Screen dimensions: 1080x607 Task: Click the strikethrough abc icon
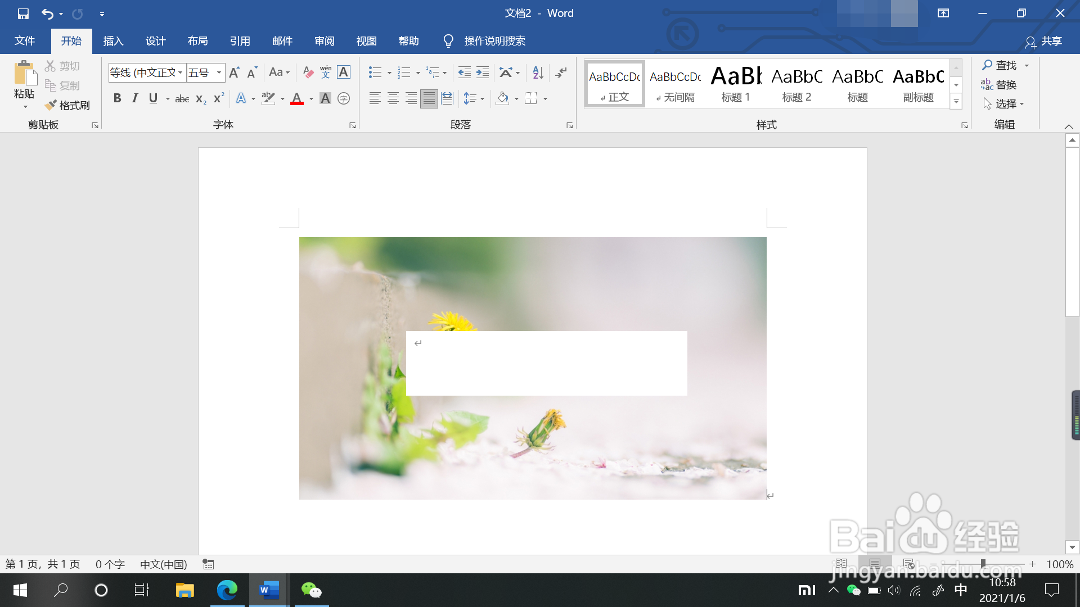[x=182, y=99]
